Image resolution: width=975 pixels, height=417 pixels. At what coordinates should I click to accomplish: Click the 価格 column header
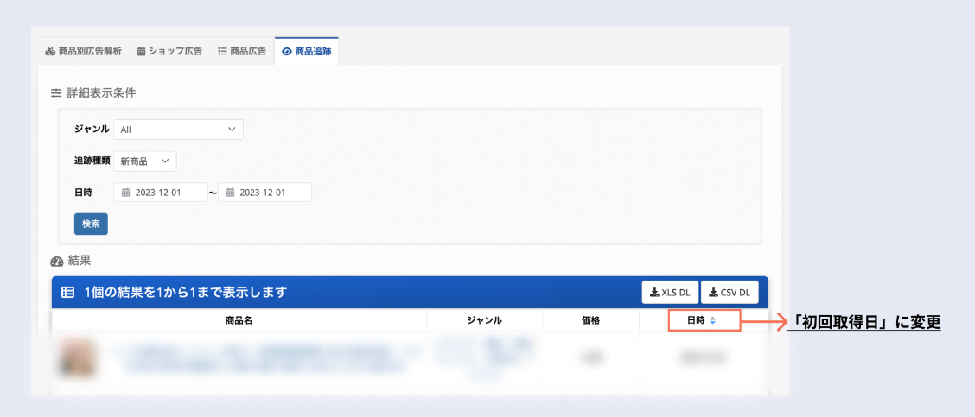coord(590,320)
